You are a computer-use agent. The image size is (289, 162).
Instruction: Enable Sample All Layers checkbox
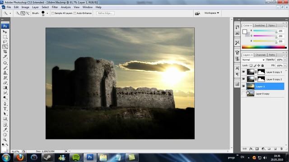click(x=53, y=13)
